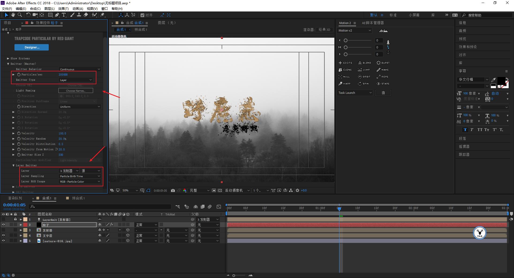Take a snapshot of the composition

[x=173, y=190]
